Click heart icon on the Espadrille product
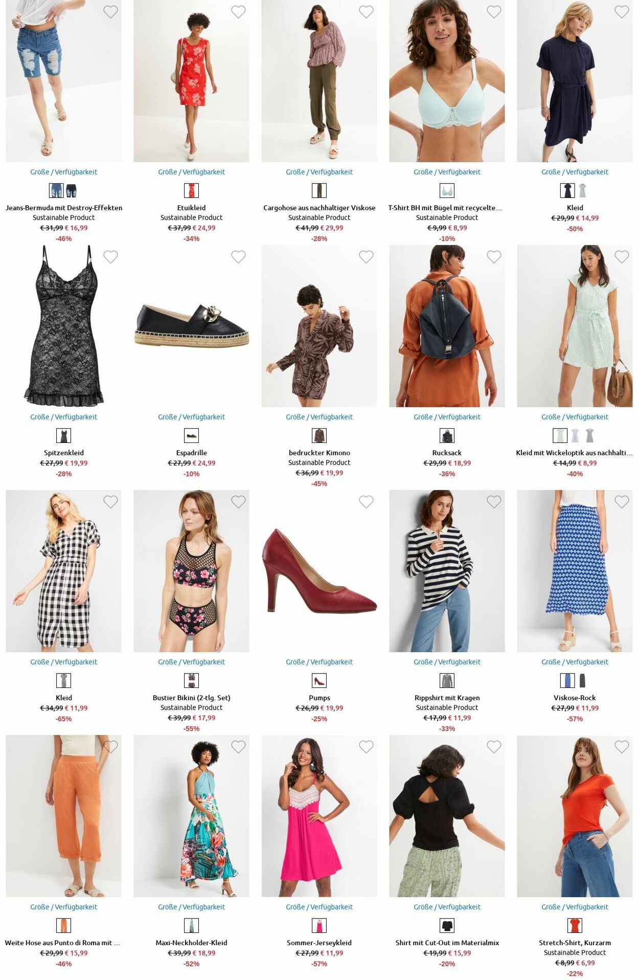 click(x=238, y=257)
